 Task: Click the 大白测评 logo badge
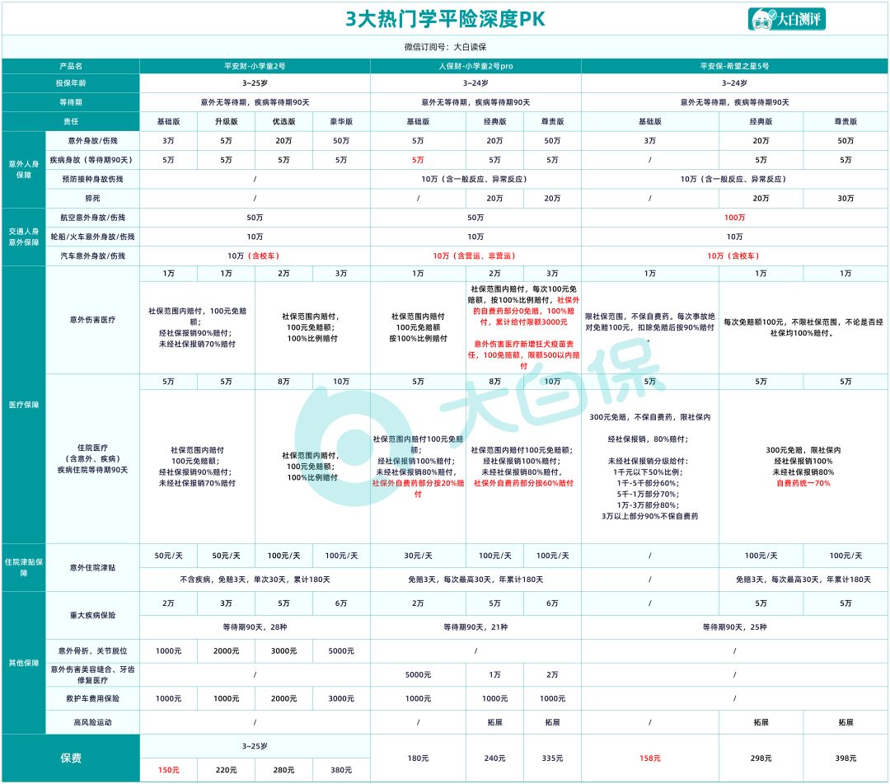786,19
